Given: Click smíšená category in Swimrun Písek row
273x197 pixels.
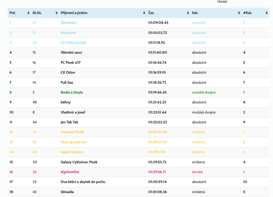Looking at the screenshot, I should point(198,132).
